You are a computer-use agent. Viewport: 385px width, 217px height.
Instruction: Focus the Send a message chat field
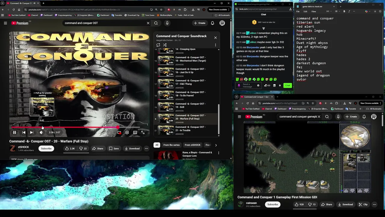tap(248, 86)
